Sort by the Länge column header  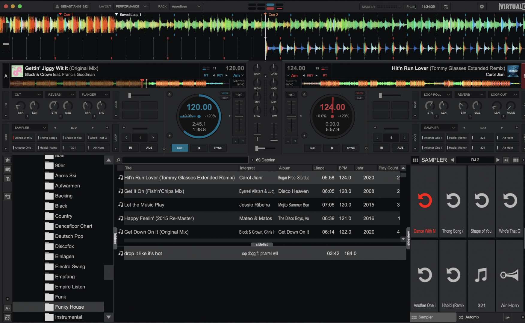(x=324, y=168)
